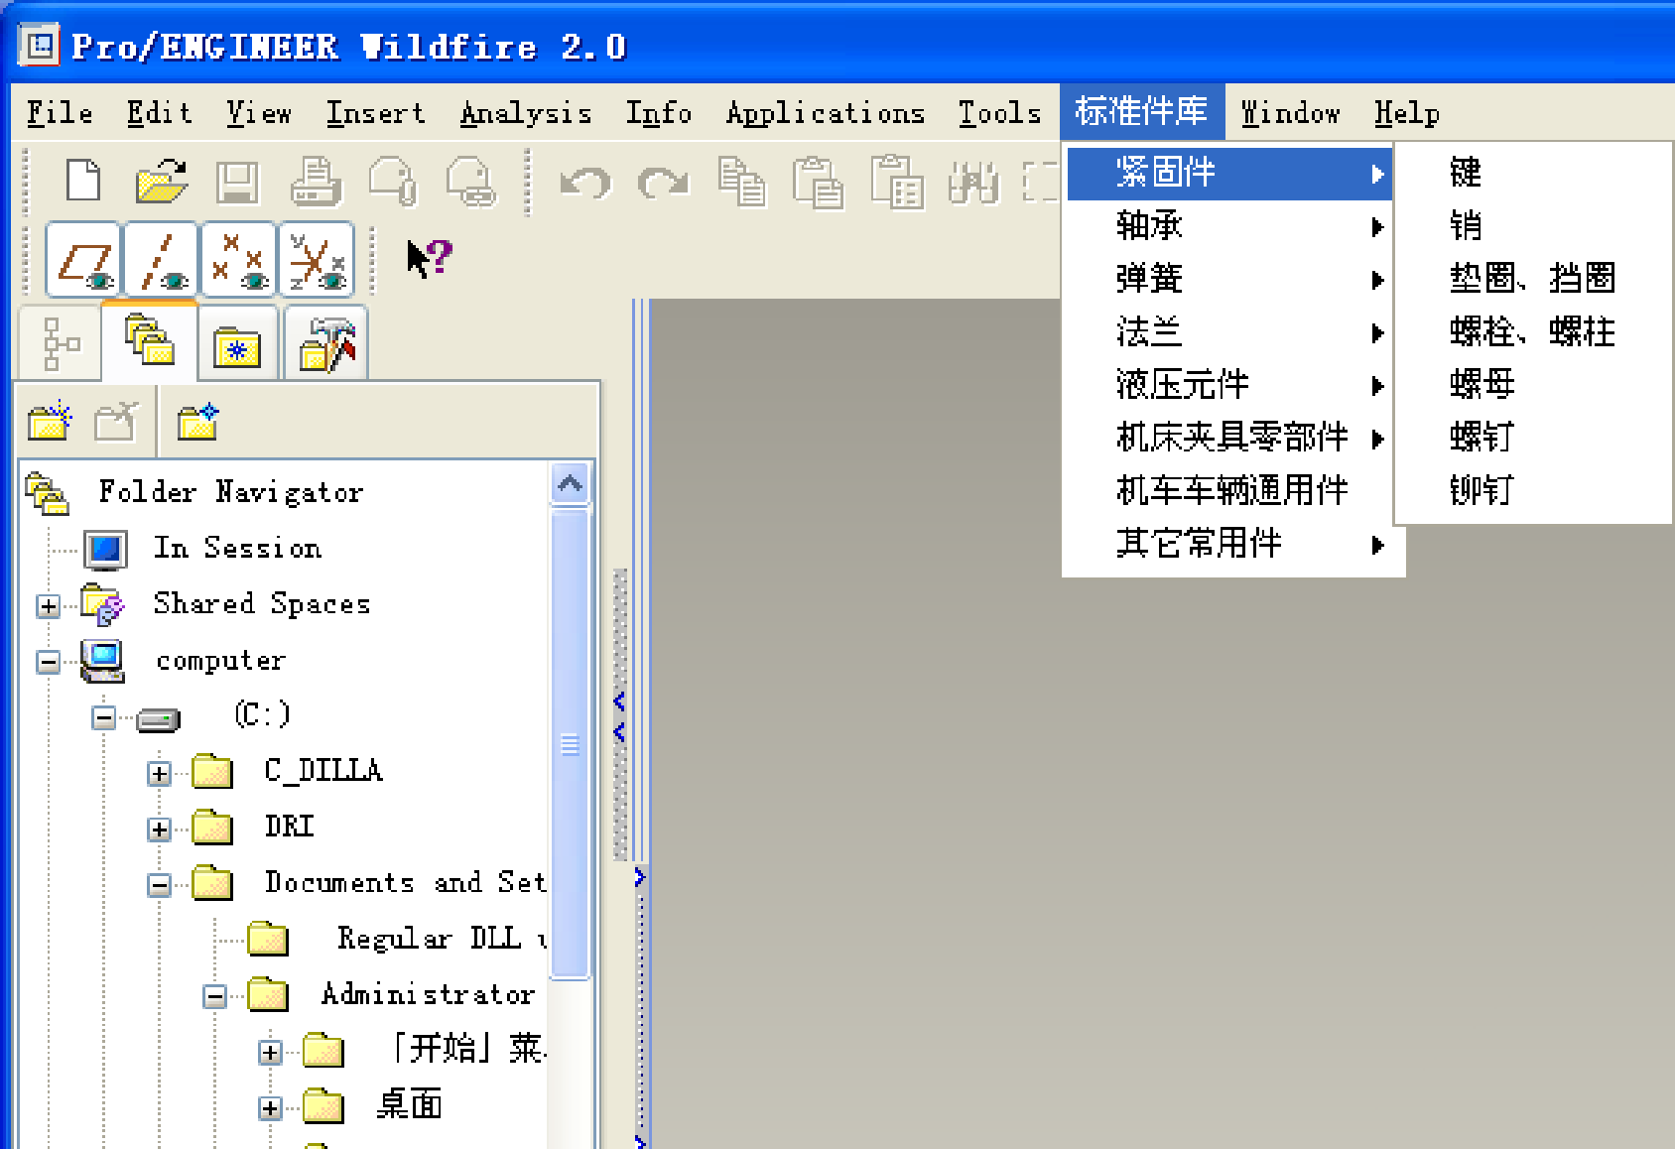
Task: Click the Open file folder icon
Action: [x=161, y=181]
